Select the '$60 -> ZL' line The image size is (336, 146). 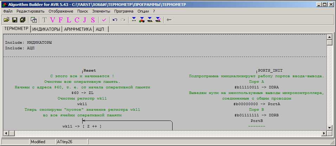coord(83,93)
